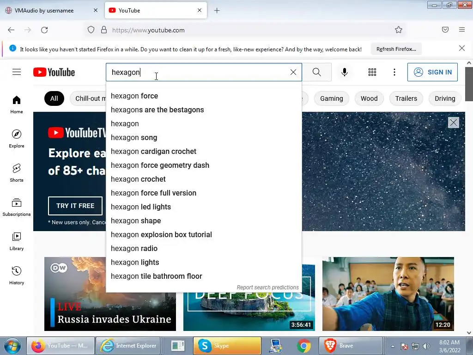This screenshot has width=473, height=355.
Task: Close the YouTube TV banner ad
Action: tap(454, 122)
